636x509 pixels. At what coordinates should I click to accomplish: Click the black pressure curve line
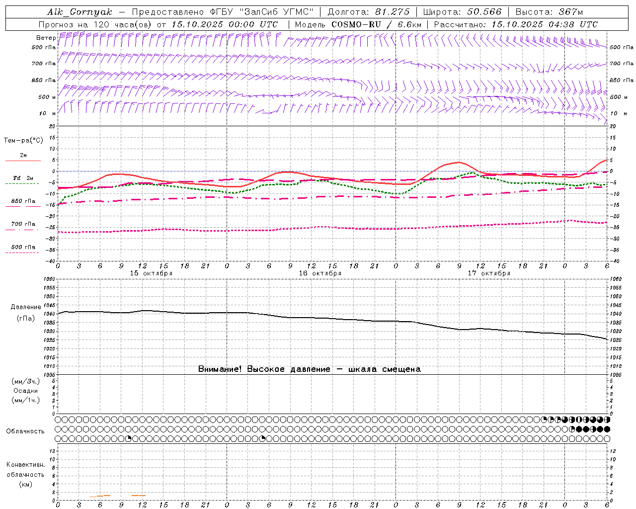coord(333,318)
